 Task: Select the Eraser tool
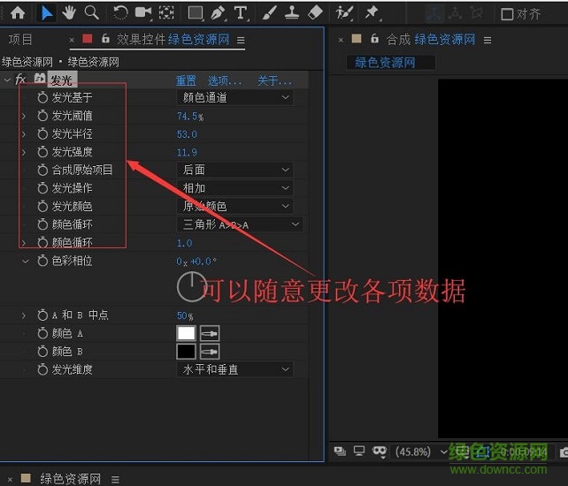316,13
